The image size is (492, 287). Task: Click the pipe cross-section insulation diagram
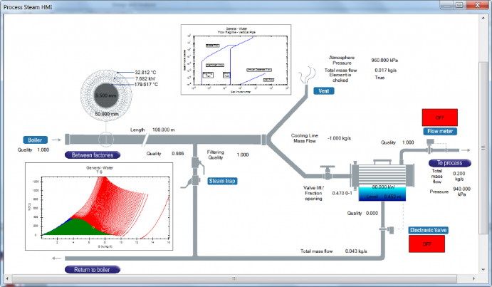point(106,95)
